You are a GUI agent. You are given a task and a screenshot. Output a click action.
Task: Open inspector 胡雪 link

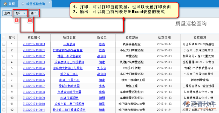pyautogui.click(x=102, y=104)
